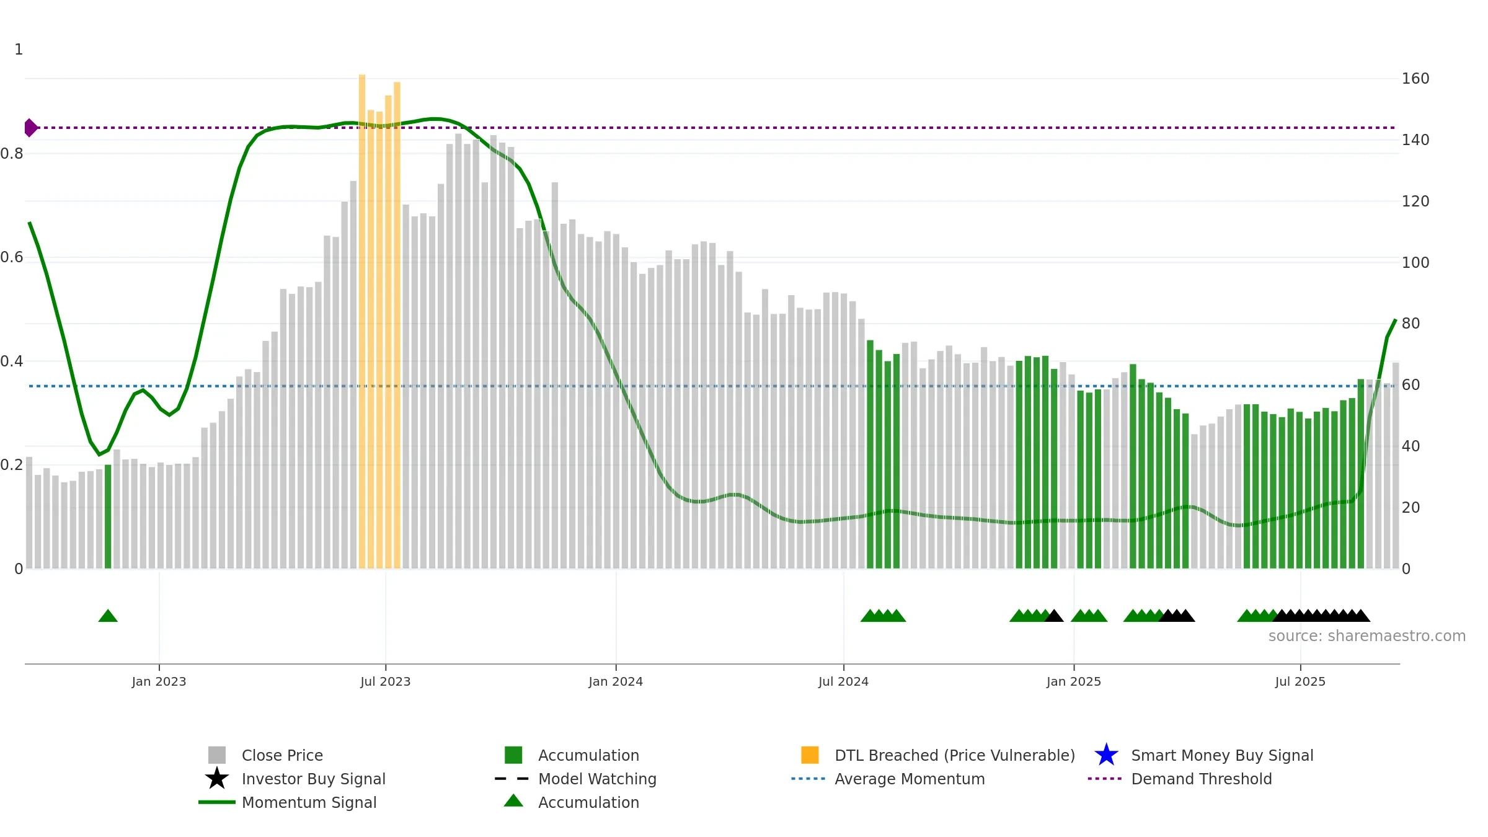Toggle the Demand Threshold legend label

(1202, 779)
